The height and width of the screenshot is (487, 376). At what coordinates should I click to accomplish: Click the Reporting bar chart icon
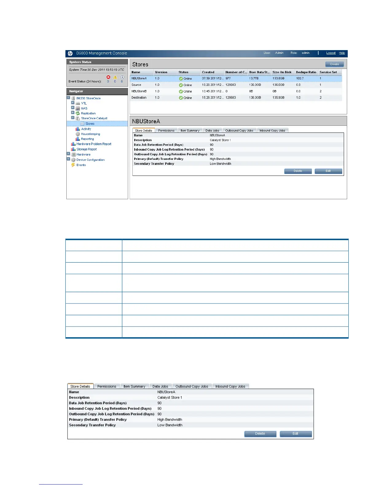click(x=78, y=139)
